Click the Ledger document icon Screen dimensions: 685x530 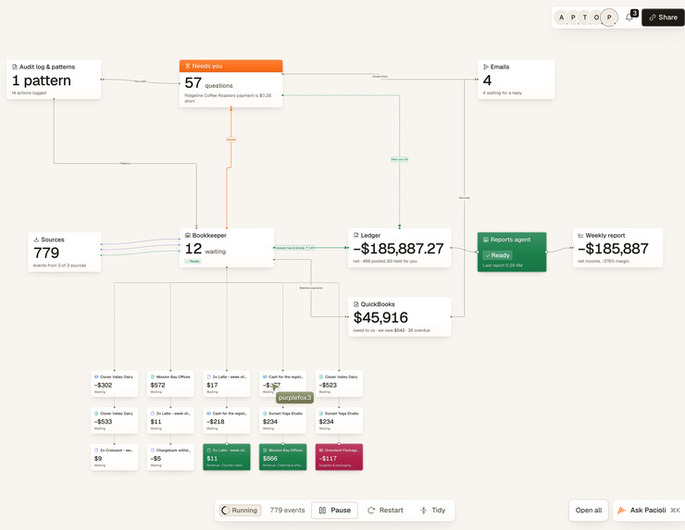coord(356,235)
